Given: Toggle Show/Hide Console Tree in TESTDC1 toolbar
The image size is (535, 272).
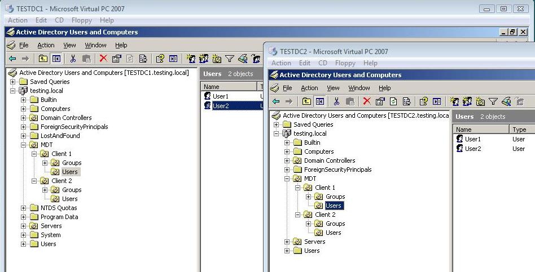Looking at the screenshot, I should 56,59.
